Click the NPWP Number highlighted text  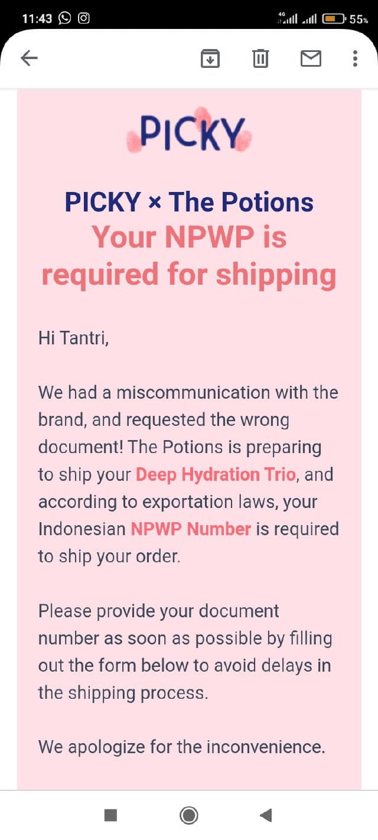191,529
